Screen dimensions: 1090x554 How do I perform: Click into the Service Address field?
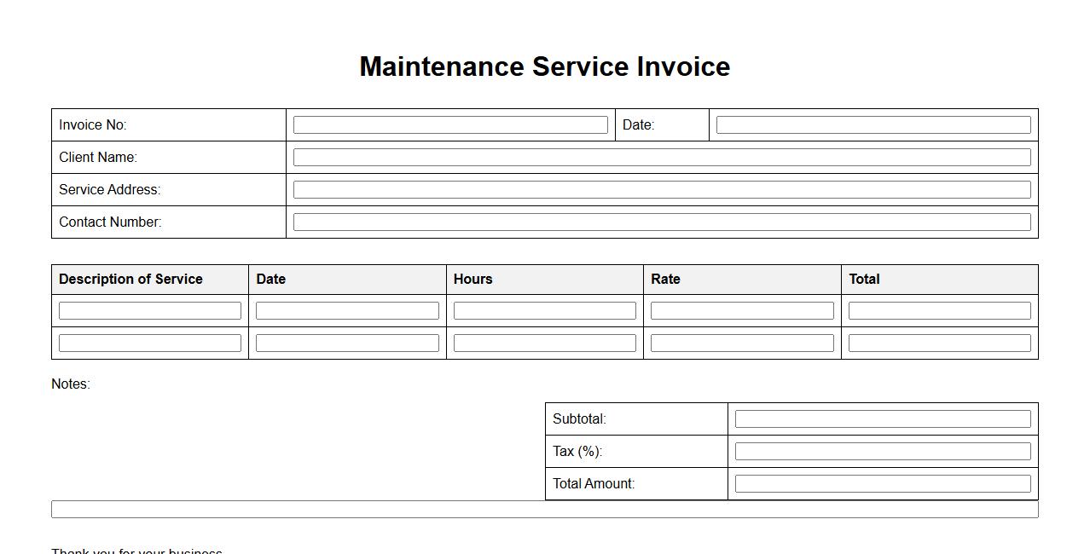662,190
